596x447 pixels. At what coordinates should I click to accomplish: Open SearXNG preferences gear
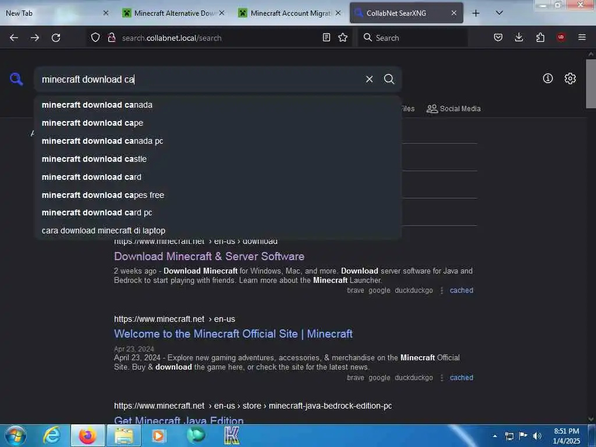(x=570, y=79)
